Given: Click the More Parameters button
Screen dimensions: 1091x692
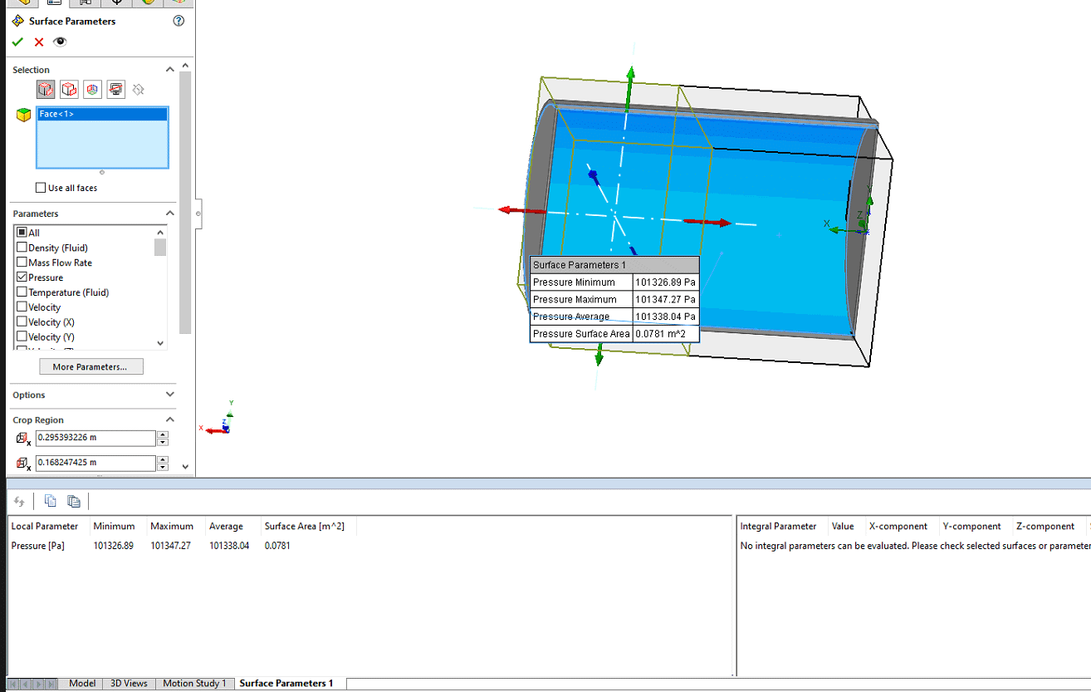Looking at the screenshot, I should (91, 366).
